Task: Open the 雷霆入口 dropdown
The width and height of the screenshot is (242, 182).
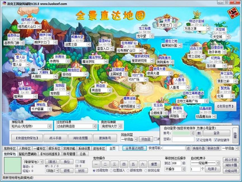Action: coord(112,49)
